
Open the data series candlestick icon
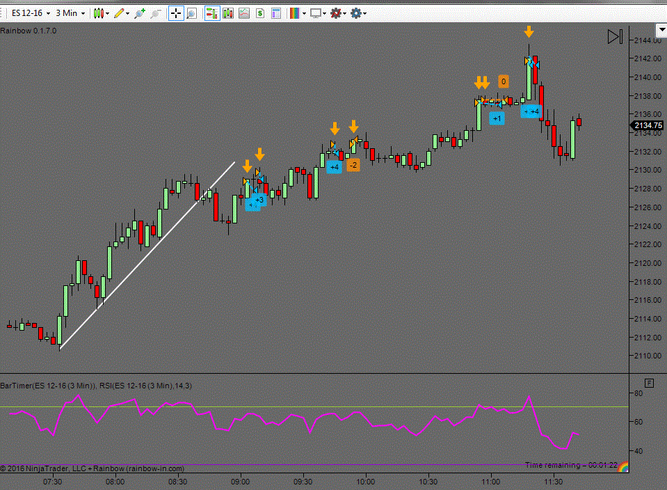tap(228, 13)
